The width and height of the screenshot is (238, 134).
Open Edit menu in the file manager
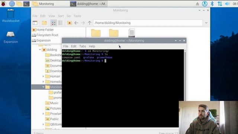tap(43, 16)
